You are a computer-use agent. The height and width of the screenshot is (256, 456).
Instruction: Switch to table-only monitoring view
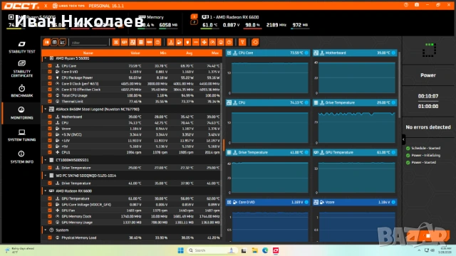click(x=54, y=43)
